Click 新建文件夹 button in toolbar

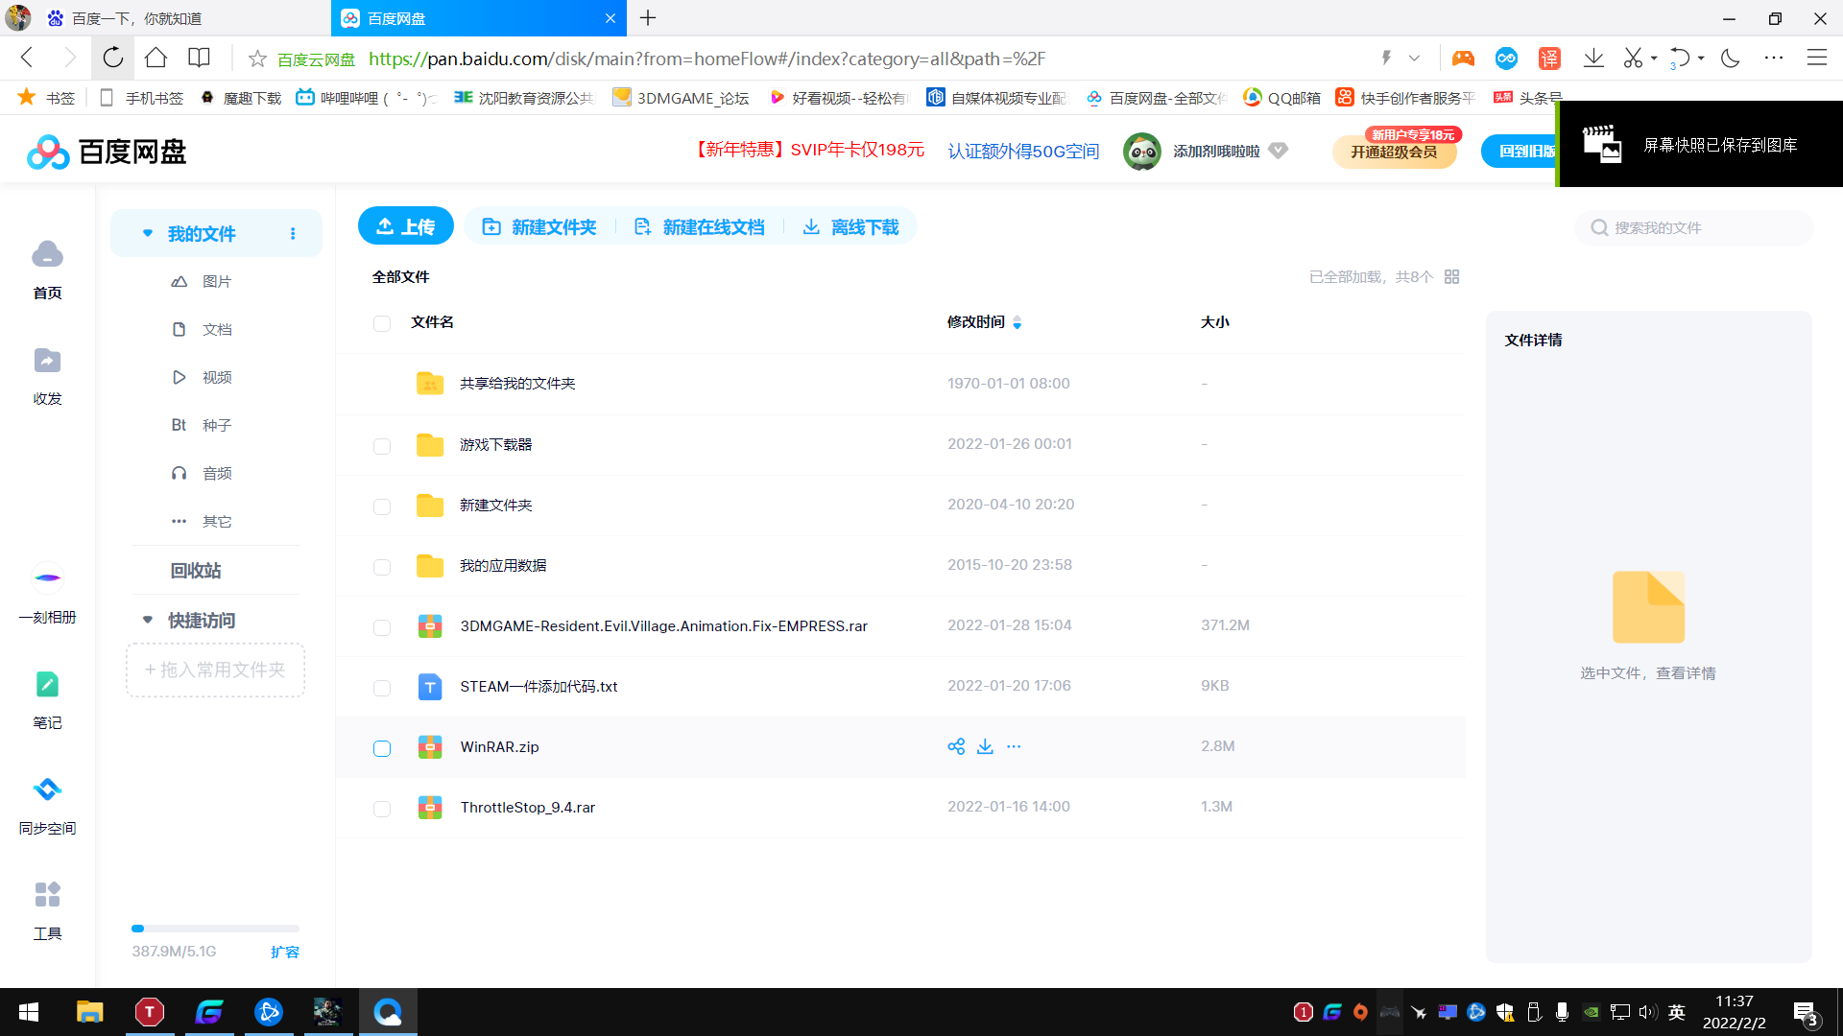click(539, 227)
